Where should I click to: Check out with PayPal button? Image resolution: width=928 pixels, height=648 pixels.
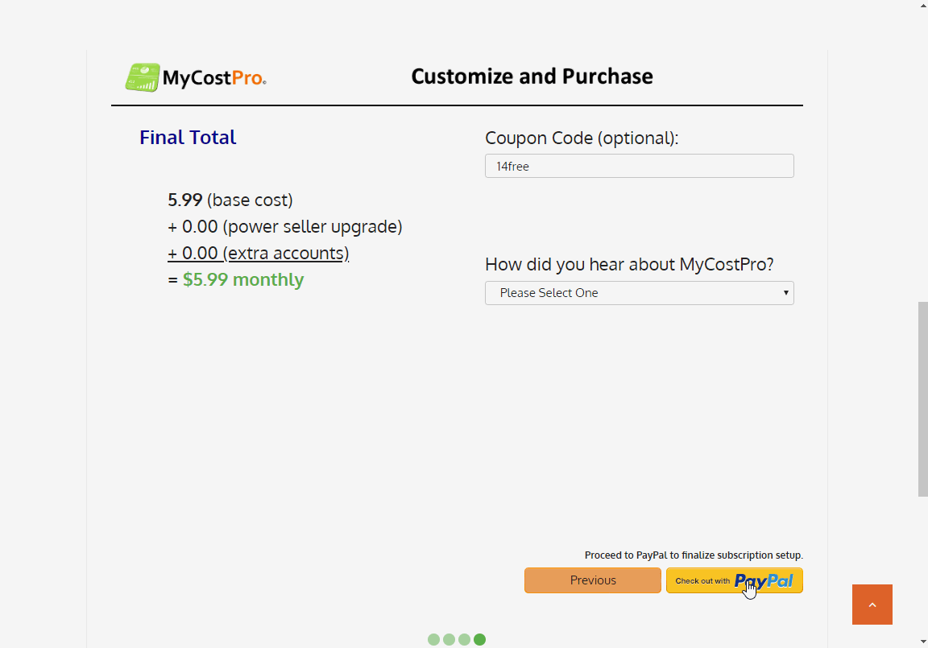tap(735, 580)
